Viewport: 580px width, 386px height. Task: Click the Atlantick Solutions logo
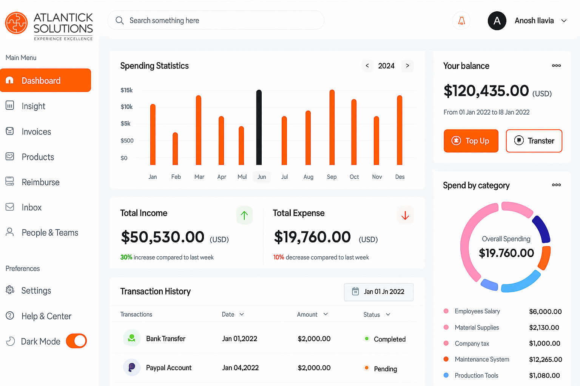49,26
